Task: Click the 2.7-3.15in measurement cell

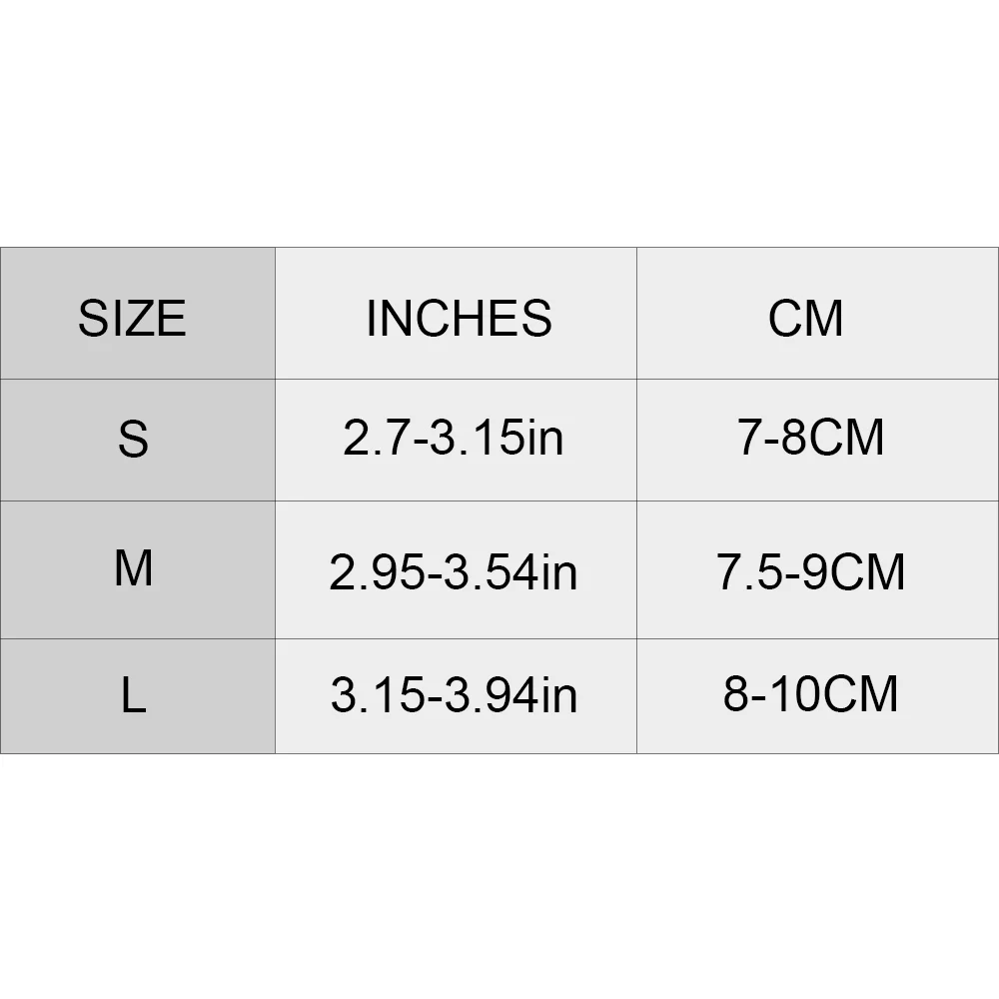Action: (x=454, y=439)
